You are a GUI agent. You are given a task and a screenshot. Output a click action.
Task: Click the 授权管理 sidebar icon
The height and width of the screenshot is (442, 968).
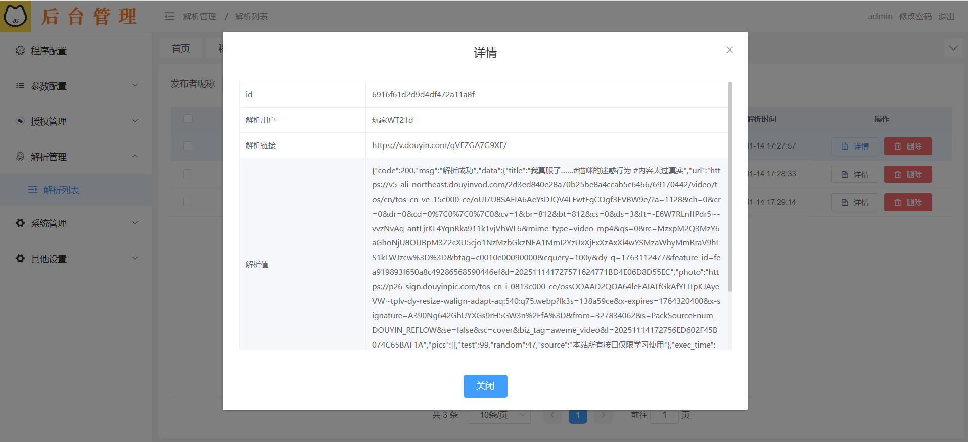pyautogui.click(x=20, y=121)
